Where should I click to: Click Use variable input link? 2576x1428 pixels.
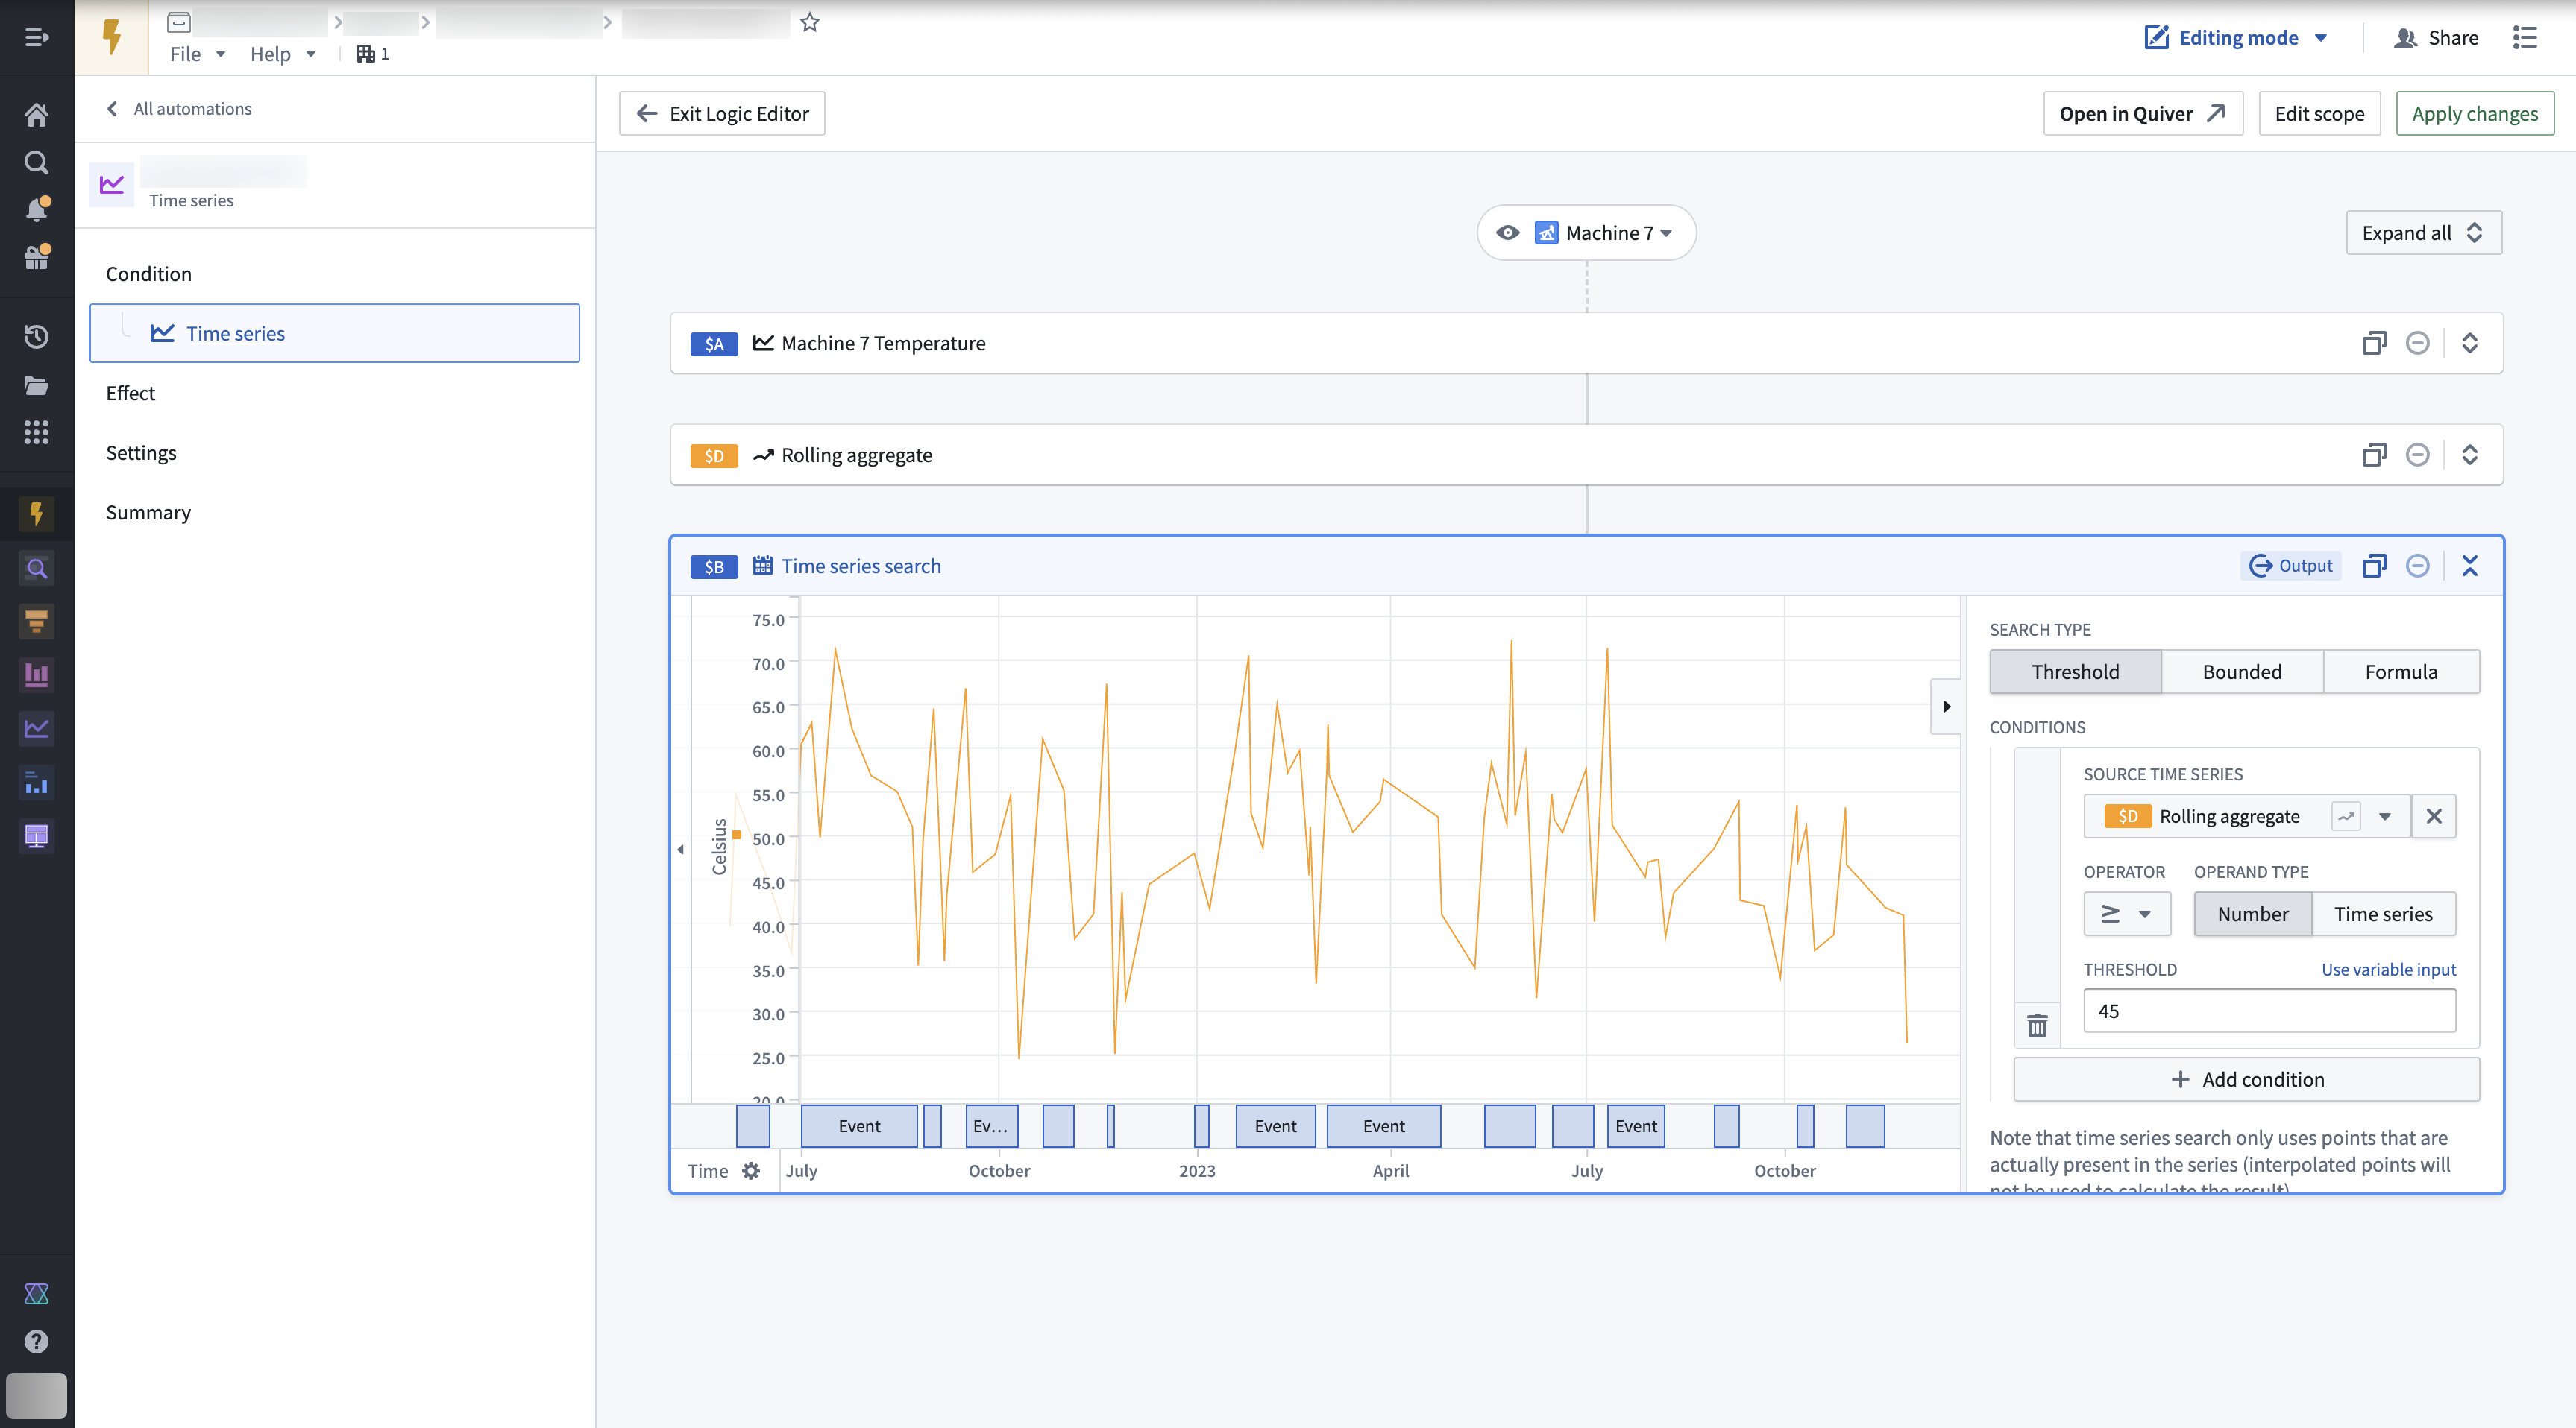coord(2388,970)
